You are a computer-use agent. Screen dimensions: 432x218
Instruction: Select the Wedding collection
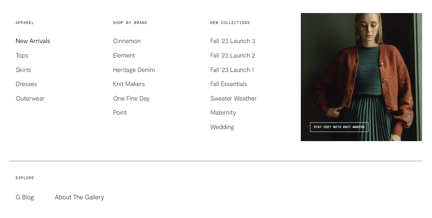(222, 127)
